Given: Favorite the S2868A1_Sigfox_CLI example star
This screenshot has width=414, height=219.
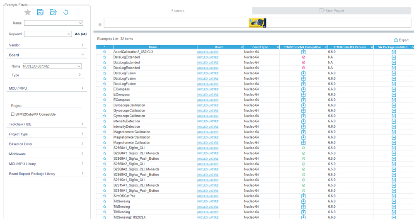Looking at the screenshot, I should pos(104,148).
